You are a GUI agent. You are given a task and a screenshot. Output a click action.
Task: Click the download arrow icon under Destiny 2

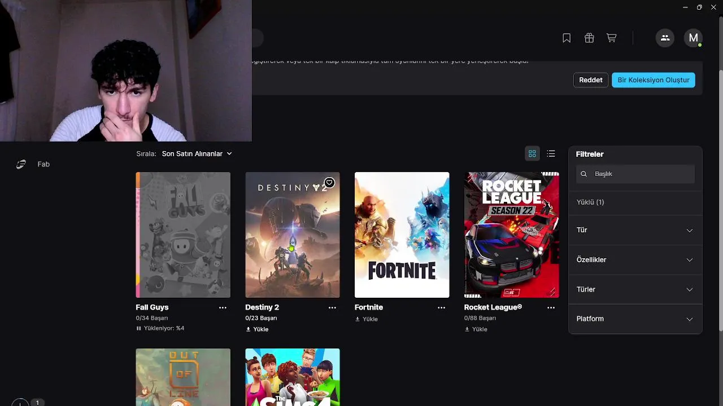point(248,329)
